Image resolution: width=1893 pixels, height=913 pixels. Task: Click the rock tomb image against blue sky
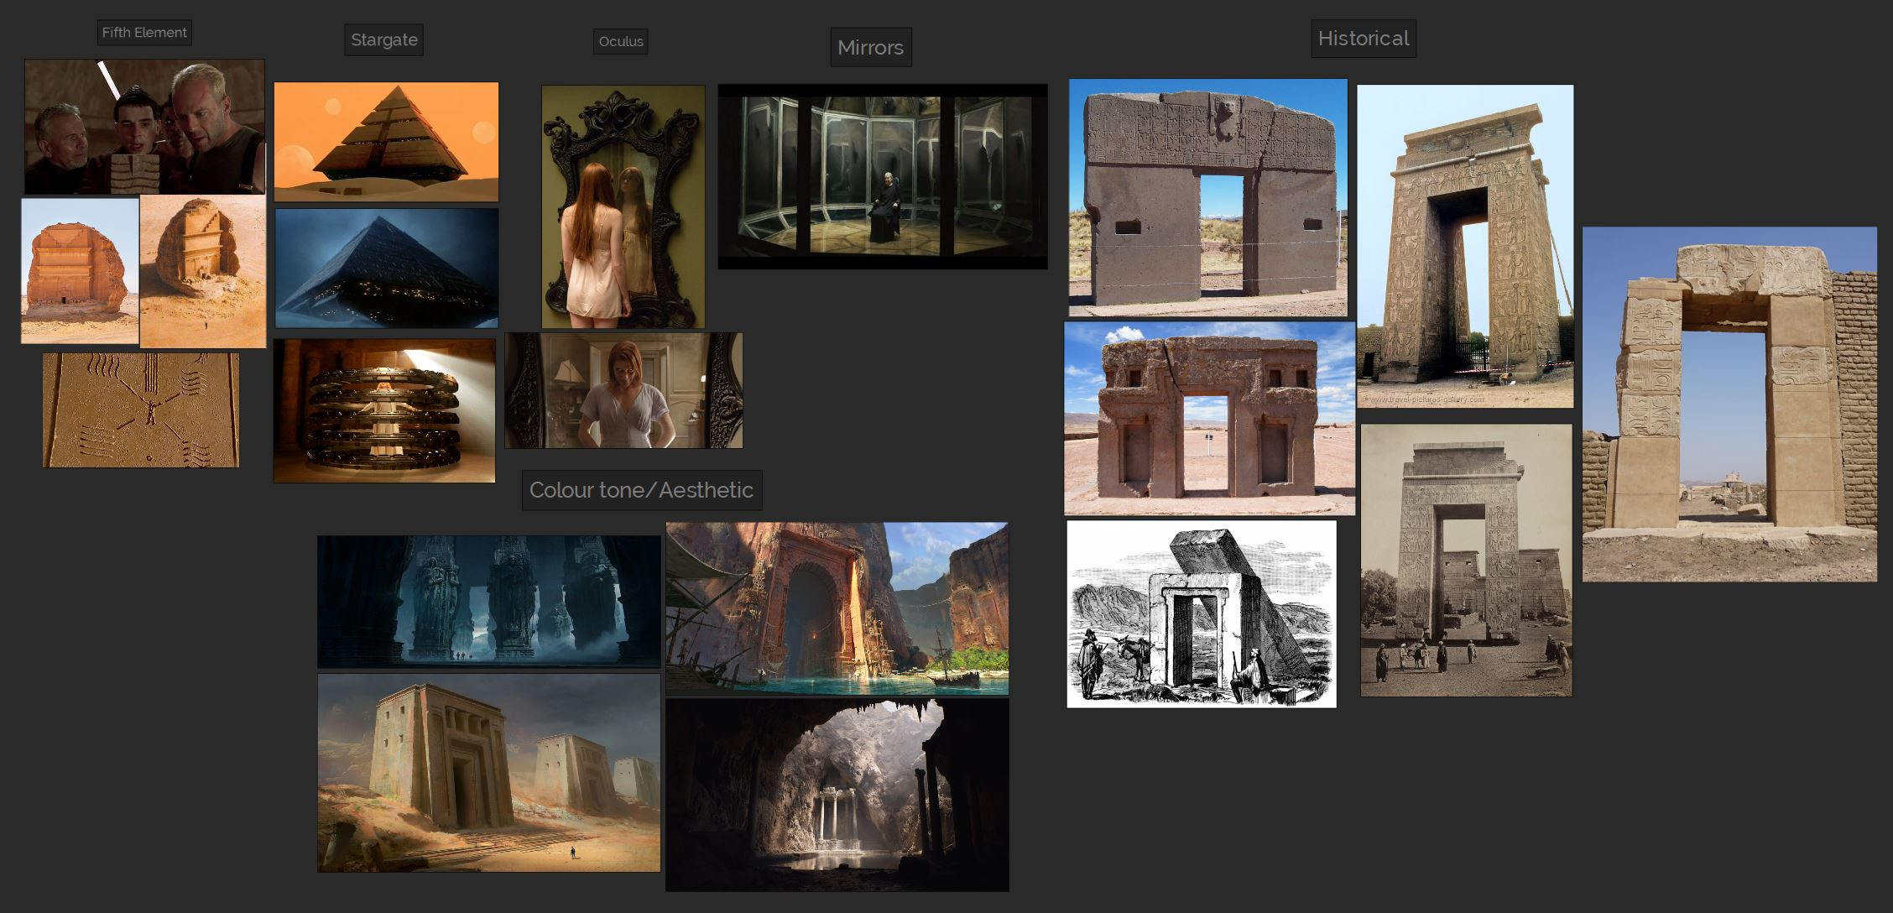coord(80,271)
